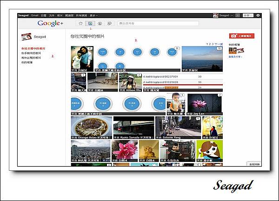The height and width of the screenshot is (201, 279).
Task: Click the Google+ logo
Action: tap(50, 23)
